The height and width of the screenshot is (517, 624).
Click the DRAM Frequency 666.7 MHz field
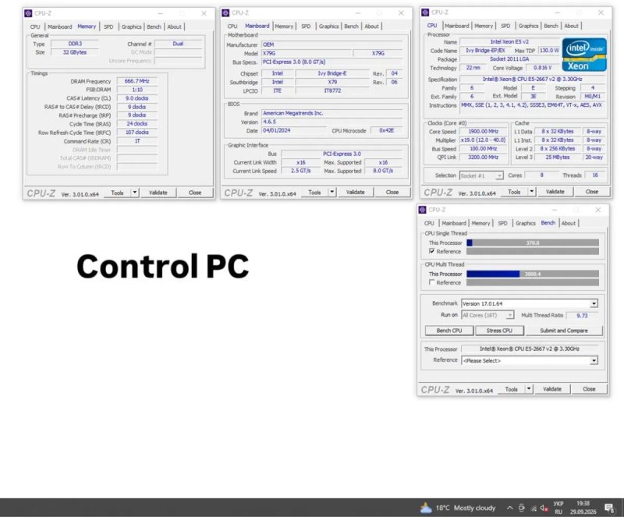click(137, 81)
